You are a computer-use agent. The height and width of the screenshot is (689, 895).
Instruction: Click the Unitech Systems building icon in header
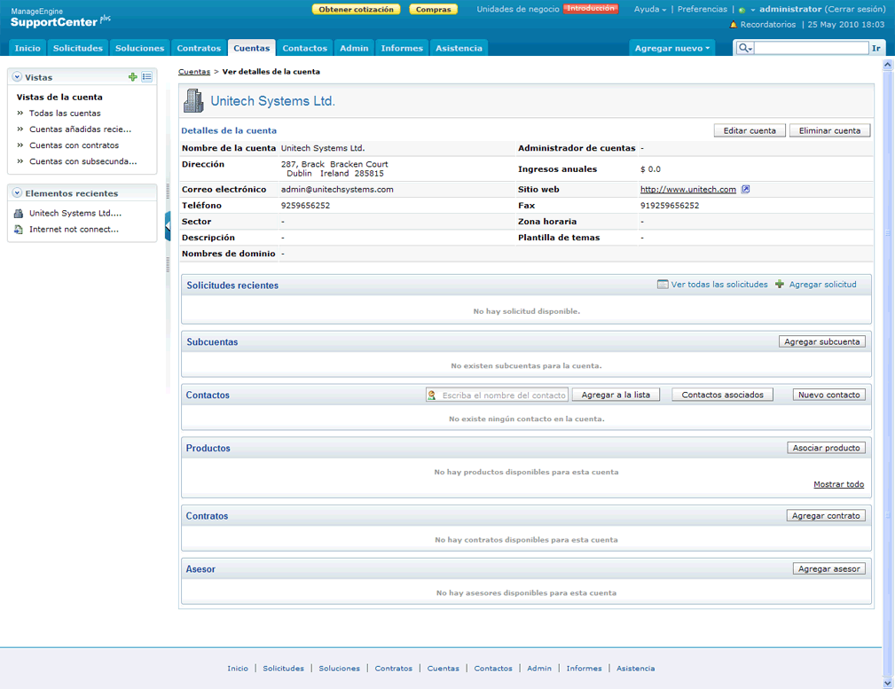click(193, 101)
